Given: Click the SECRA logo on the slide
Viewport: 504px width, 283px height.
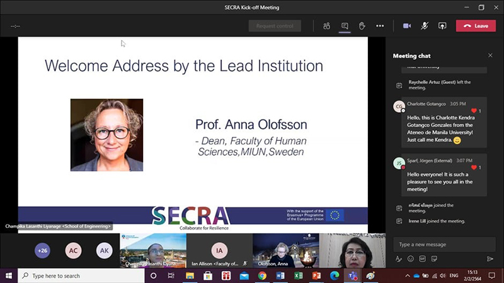Looking at the screenshot, I should click(191, 217).
